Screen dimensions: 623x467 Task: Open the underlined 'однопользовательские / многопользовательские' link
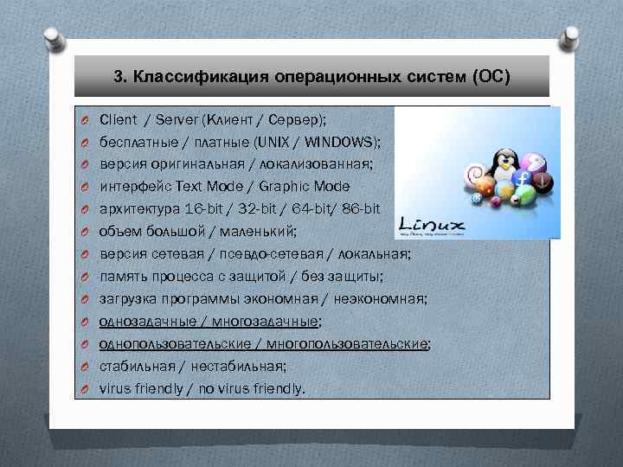(264, 344)
